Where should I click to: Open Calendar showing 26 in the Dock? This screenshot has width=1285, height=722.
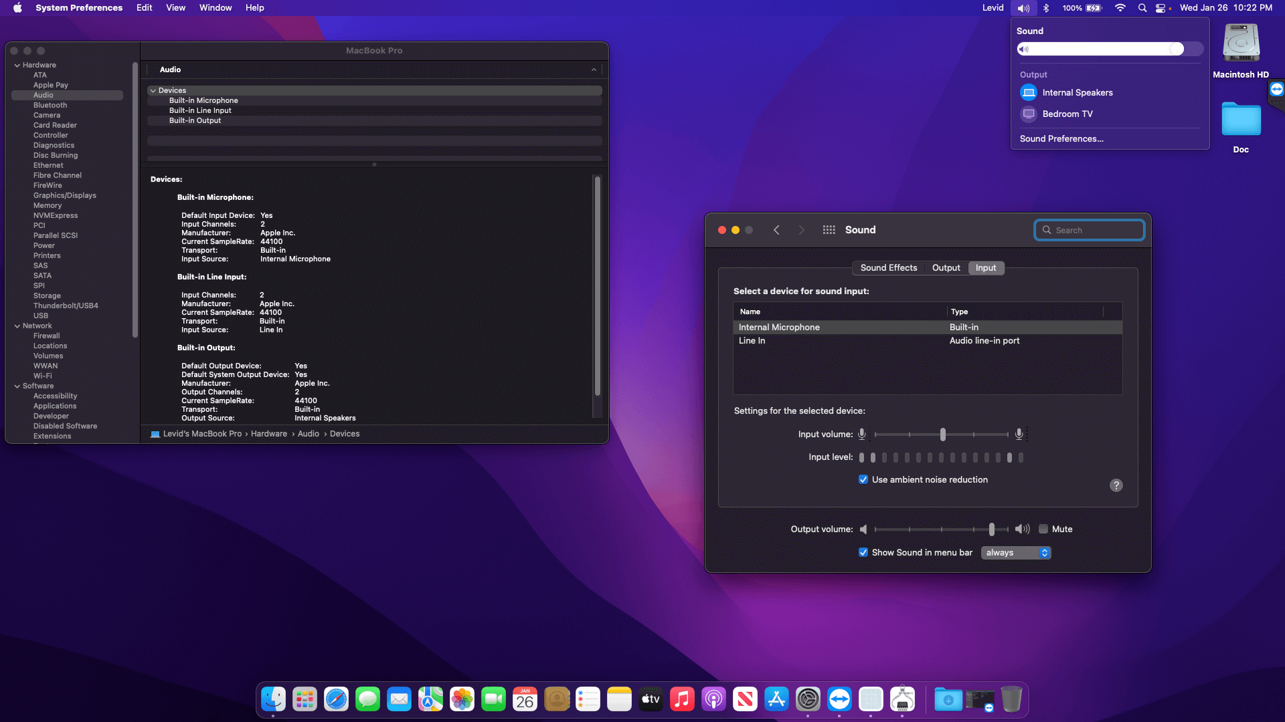pos(525,699)
